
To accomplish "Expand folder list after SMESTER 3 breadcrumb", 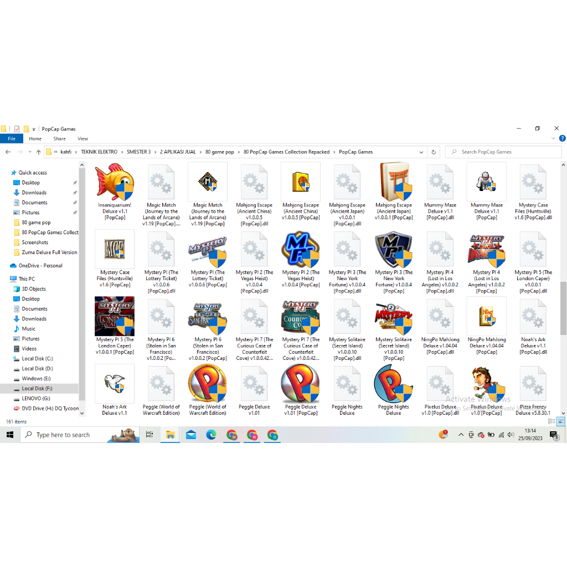I will (156, 152).
